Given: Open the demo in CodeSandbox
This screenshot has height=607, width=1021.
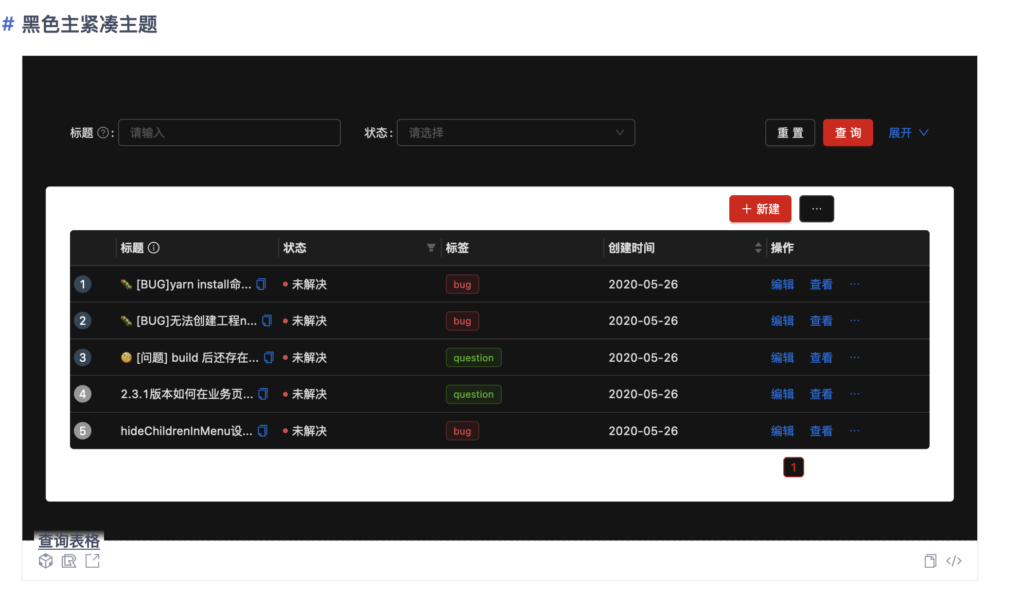Looking at the screenshot, I should pyautogui.click(x=46, y=561).
